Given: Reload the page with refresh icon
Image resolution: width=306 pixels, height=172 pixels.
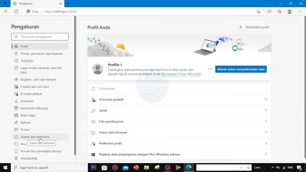Looking at the screenshot, I should click(16, 11).
